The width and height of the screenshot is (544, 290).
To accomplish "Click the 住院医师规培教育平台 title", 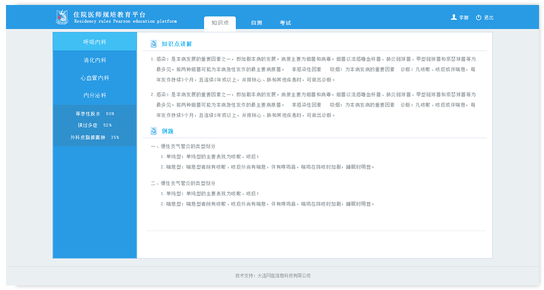I will pos(110,14).
